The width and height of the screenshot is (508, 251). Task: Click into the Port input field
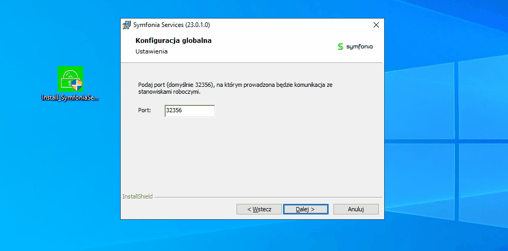click(189, 111)
